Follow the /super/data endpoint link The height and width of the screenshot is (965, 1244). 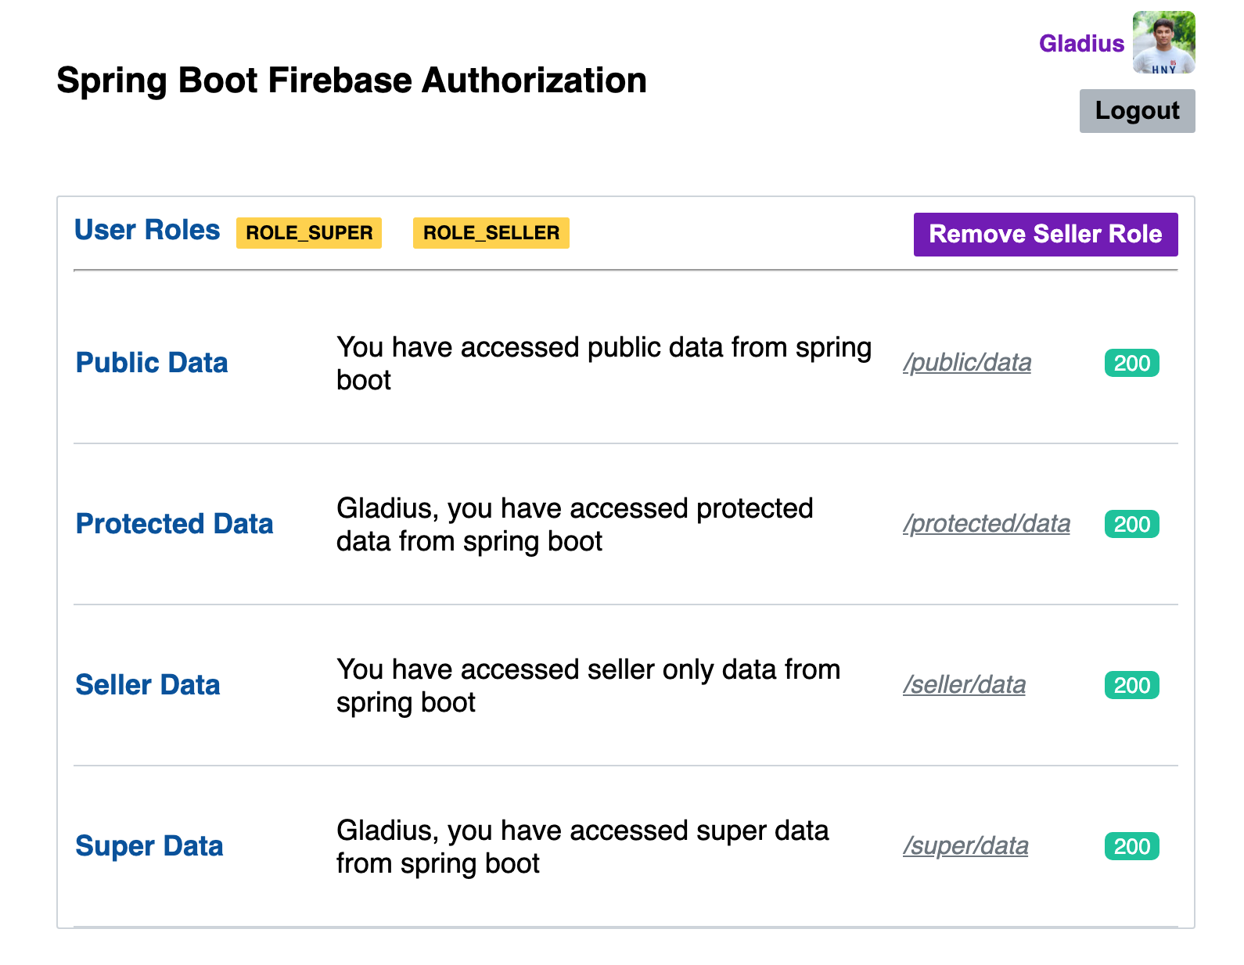pos(965,846)
